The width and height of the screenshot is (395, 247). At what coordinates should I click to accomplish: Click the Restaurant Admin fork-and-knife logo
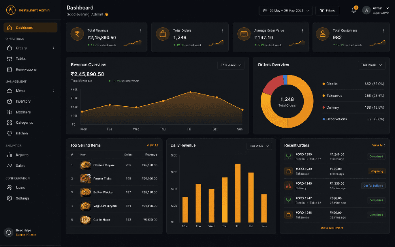click(11, 10)
